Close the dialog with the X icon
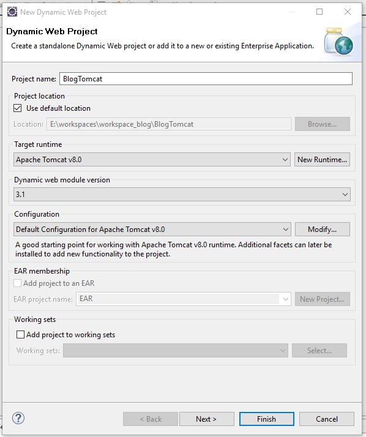366x437 pixels. pos(347,12)
